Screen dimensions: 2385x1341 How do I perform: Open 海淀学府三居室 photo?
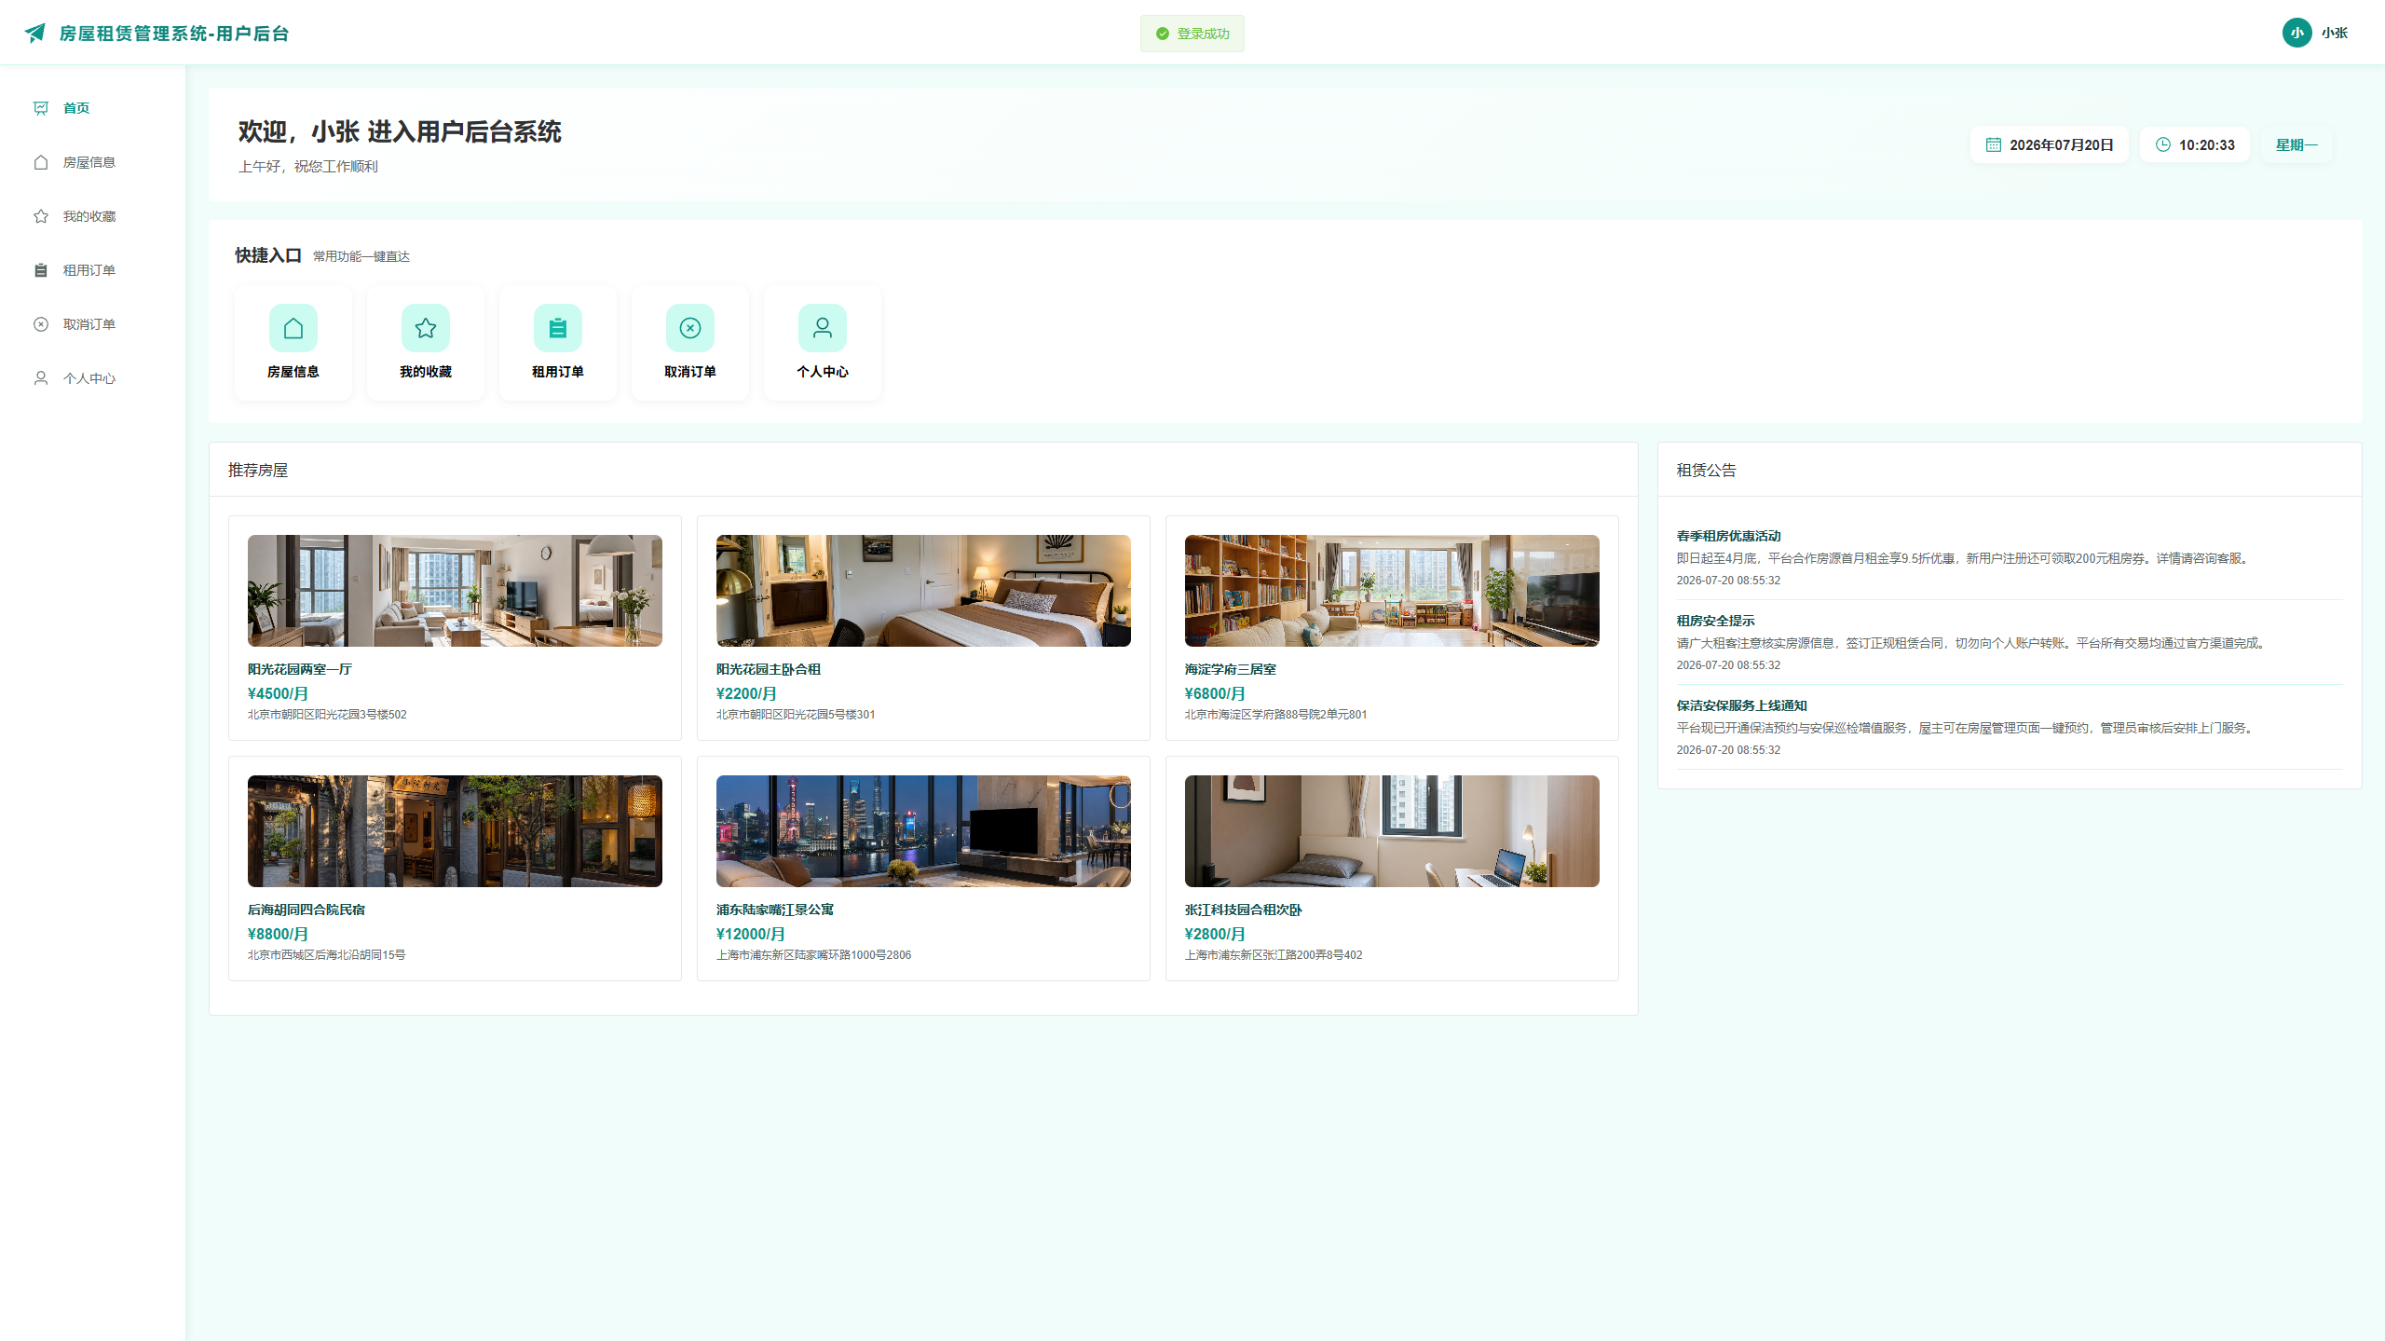[x=1392, y=591]
